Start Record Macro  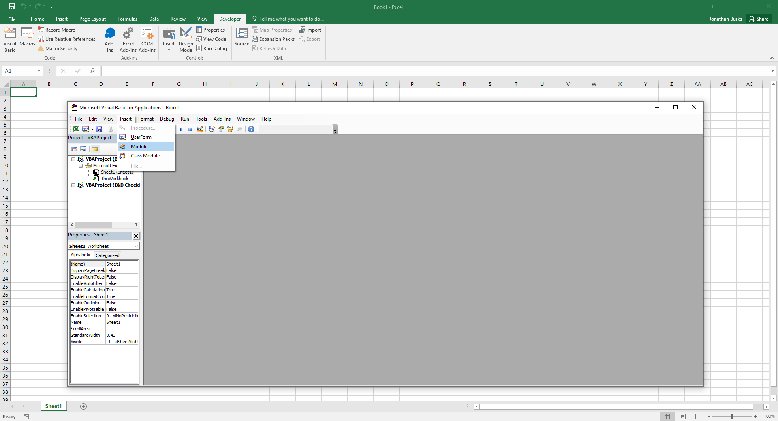tap(56, 30)
